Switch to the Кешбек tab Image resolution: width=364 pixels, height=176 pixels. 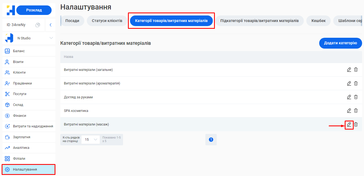click(318, 21)
